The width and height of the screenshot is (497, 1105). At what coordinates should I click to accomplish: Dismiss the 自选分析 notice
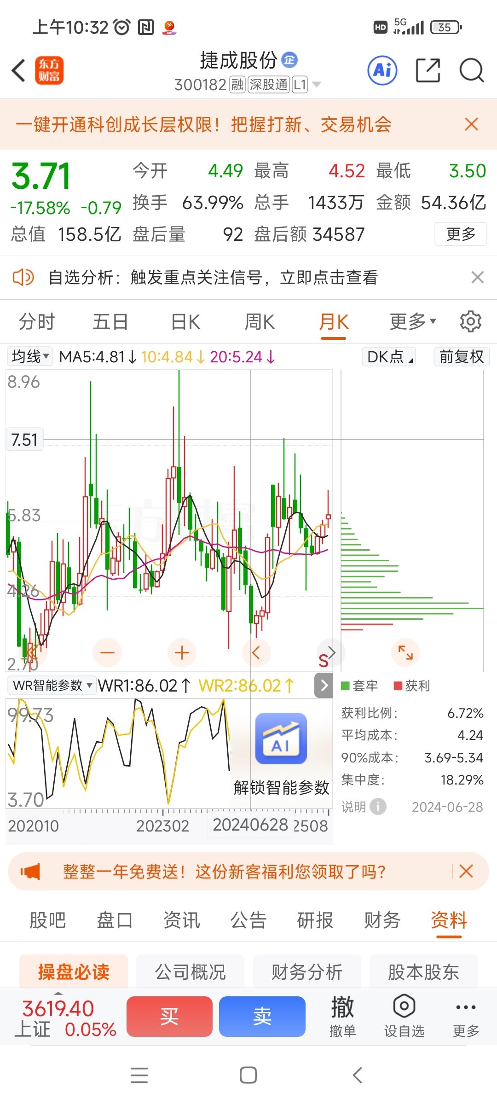(478, 277)
